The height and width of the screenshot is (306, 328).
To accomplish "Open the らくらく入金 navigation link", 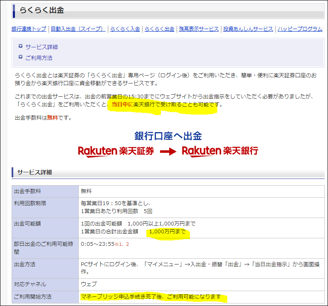I will coord(125,29).
